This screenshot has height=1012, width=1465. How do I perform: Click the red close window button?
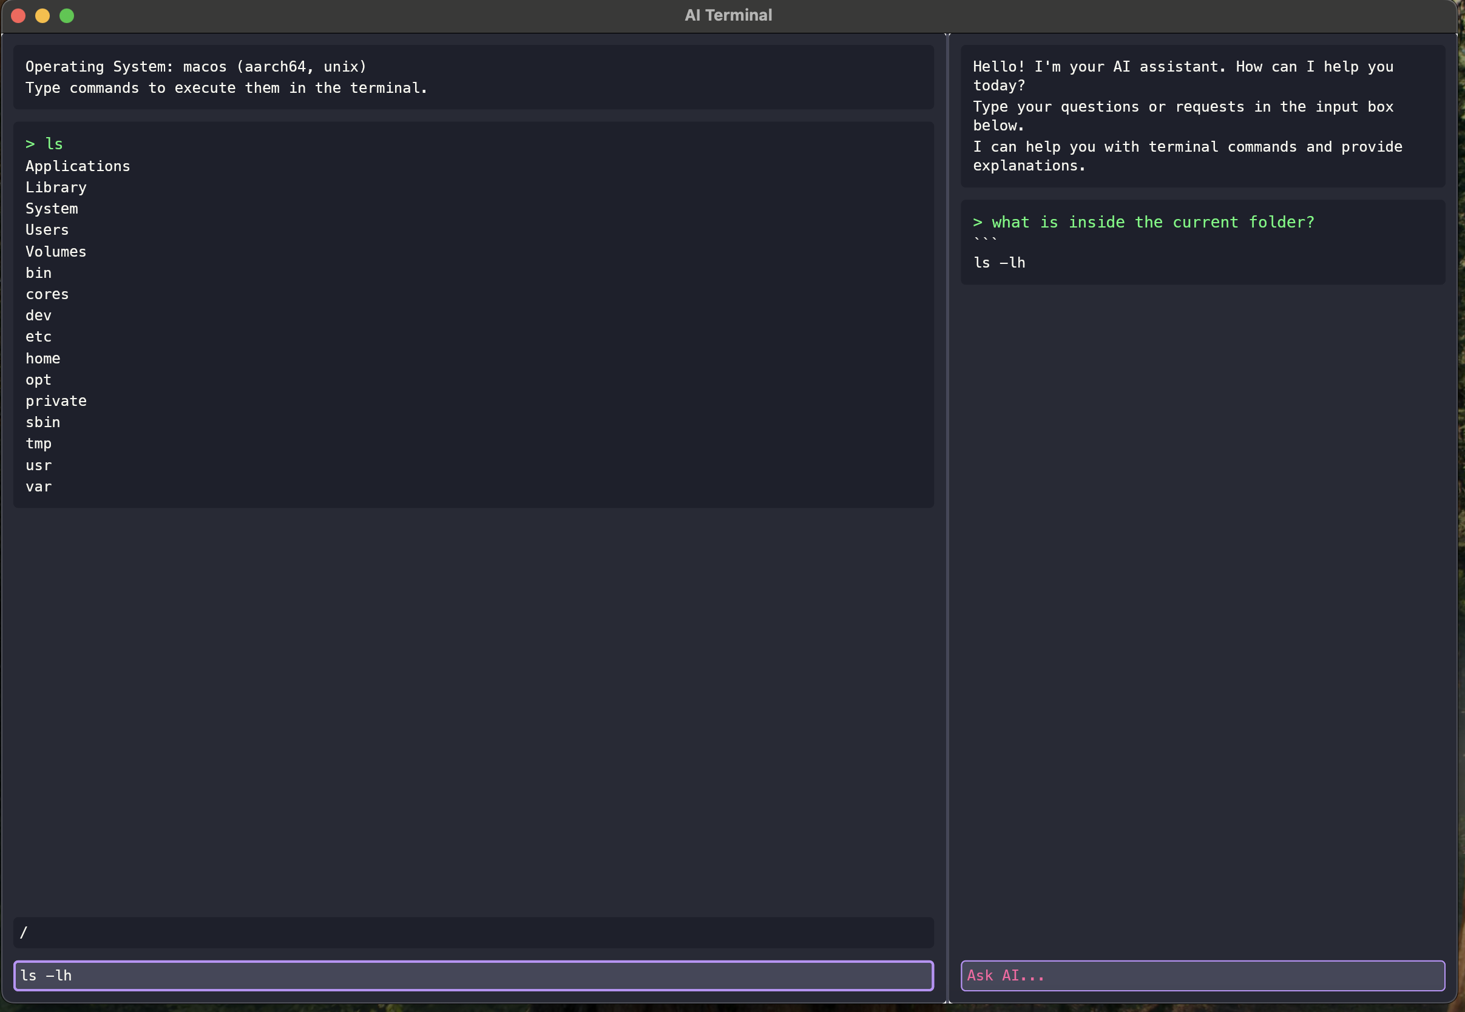tap(18, 15)
